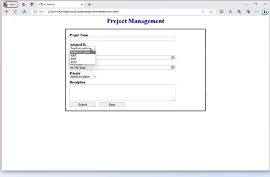Open the workspaces icon beside Work profile
The height and width of the screenshot is (177, 270).
click(x=23, y=5)
